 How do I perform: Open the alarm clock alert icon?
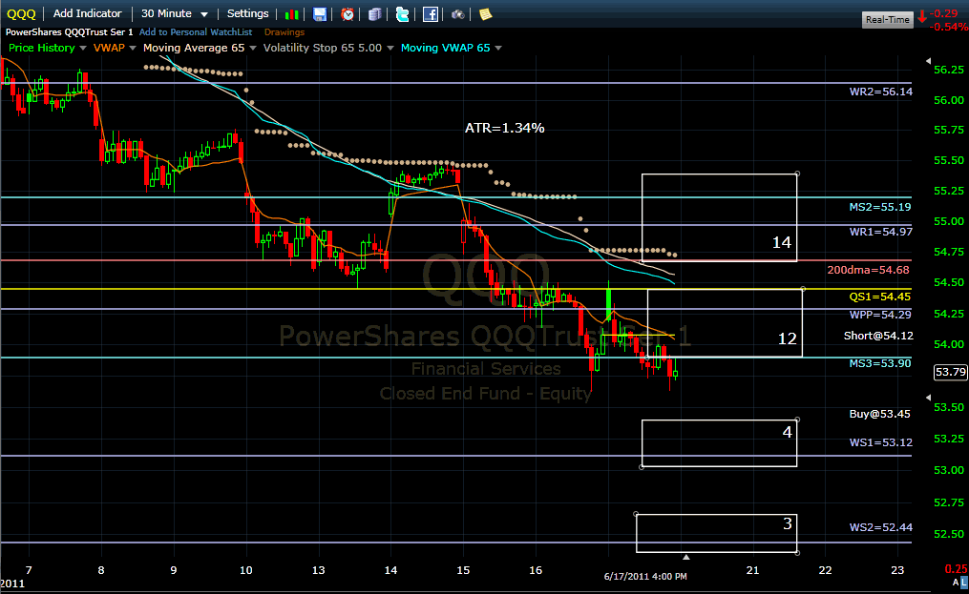tap(348, 13)
